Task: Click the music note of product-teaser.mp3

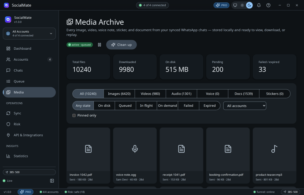Action: 274,149
